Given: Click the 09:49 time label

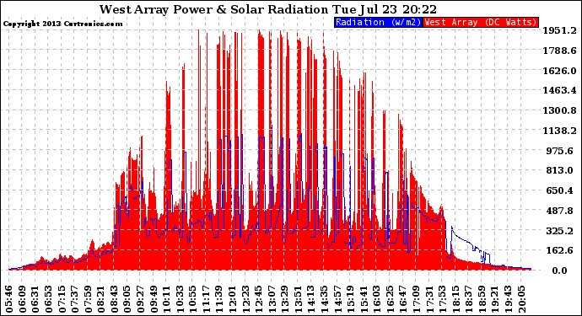Looking at the screenshot, I should point(154,299).
